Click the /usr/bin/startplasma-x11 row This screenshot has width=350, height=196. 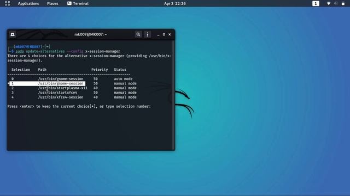[x=74, y=88]
